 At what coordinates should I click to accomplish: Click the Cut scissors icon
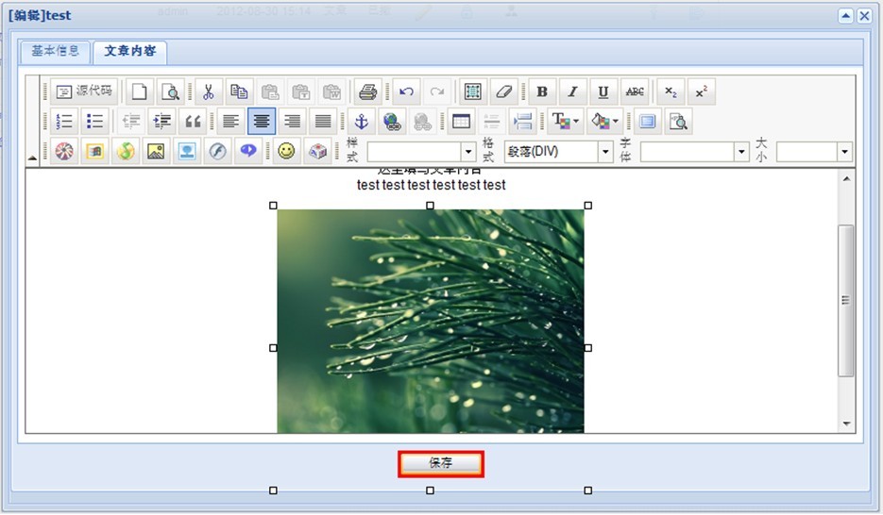point(209,91)
